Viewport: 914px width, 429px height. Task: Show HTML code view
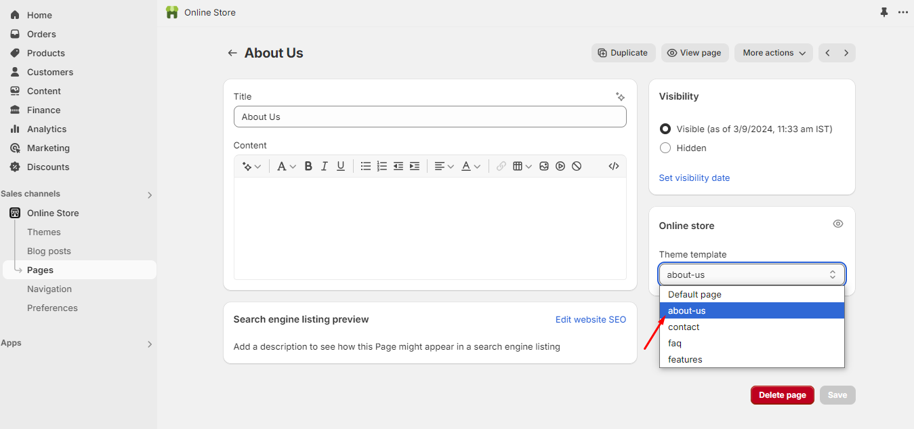click(614, 166)
